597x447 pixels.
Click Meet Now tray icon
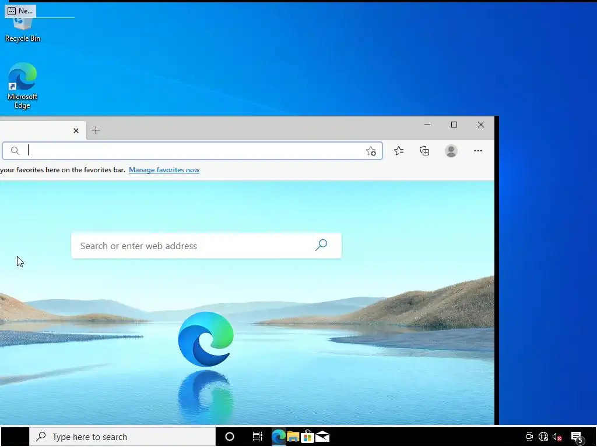[529, 437]
